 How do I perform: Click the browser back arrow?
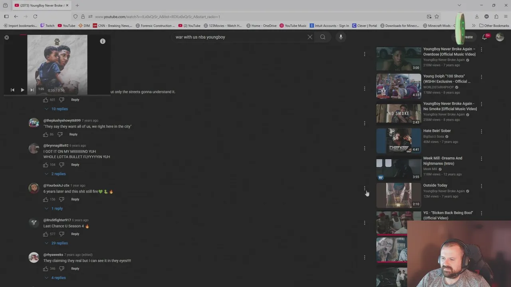16,16
